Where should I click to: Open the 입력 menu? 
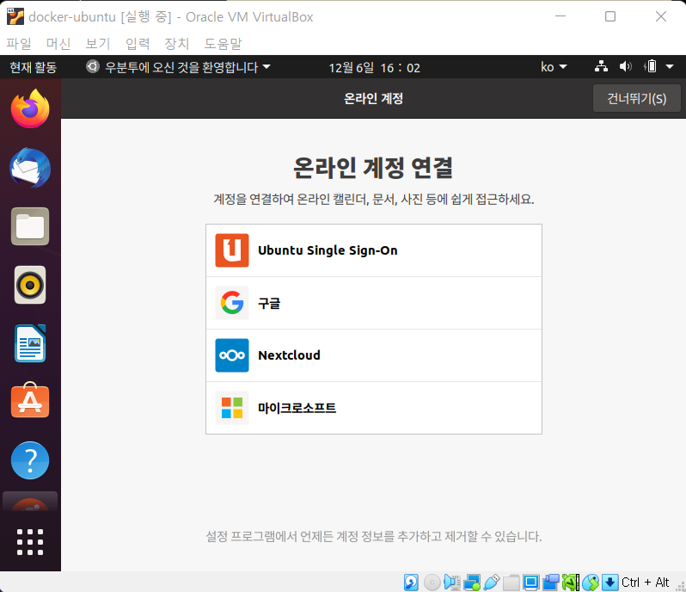click(138, 43)
